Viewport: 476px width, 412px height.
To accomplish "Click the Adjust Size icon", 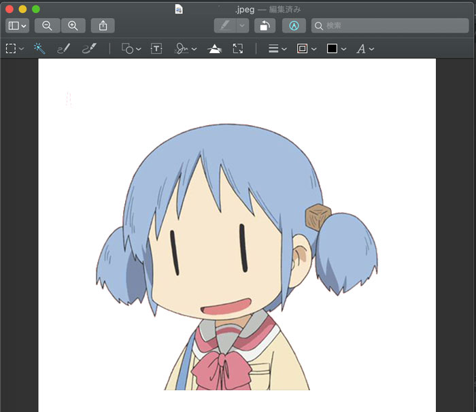I will pyautogui.click(x=237, y=49).
